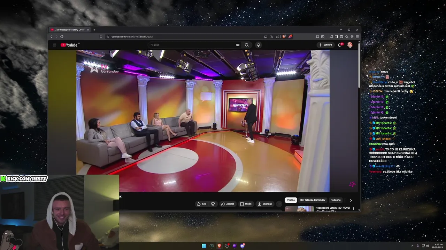Click the Vytvoriť create button
The height and width of the screenshot is (250, 446).
click(325, 45)
